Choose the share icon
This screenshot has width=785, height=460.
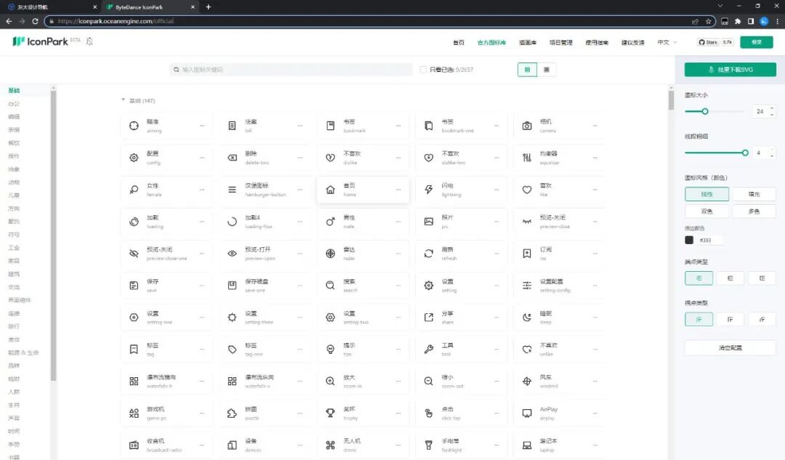(429, 318)
